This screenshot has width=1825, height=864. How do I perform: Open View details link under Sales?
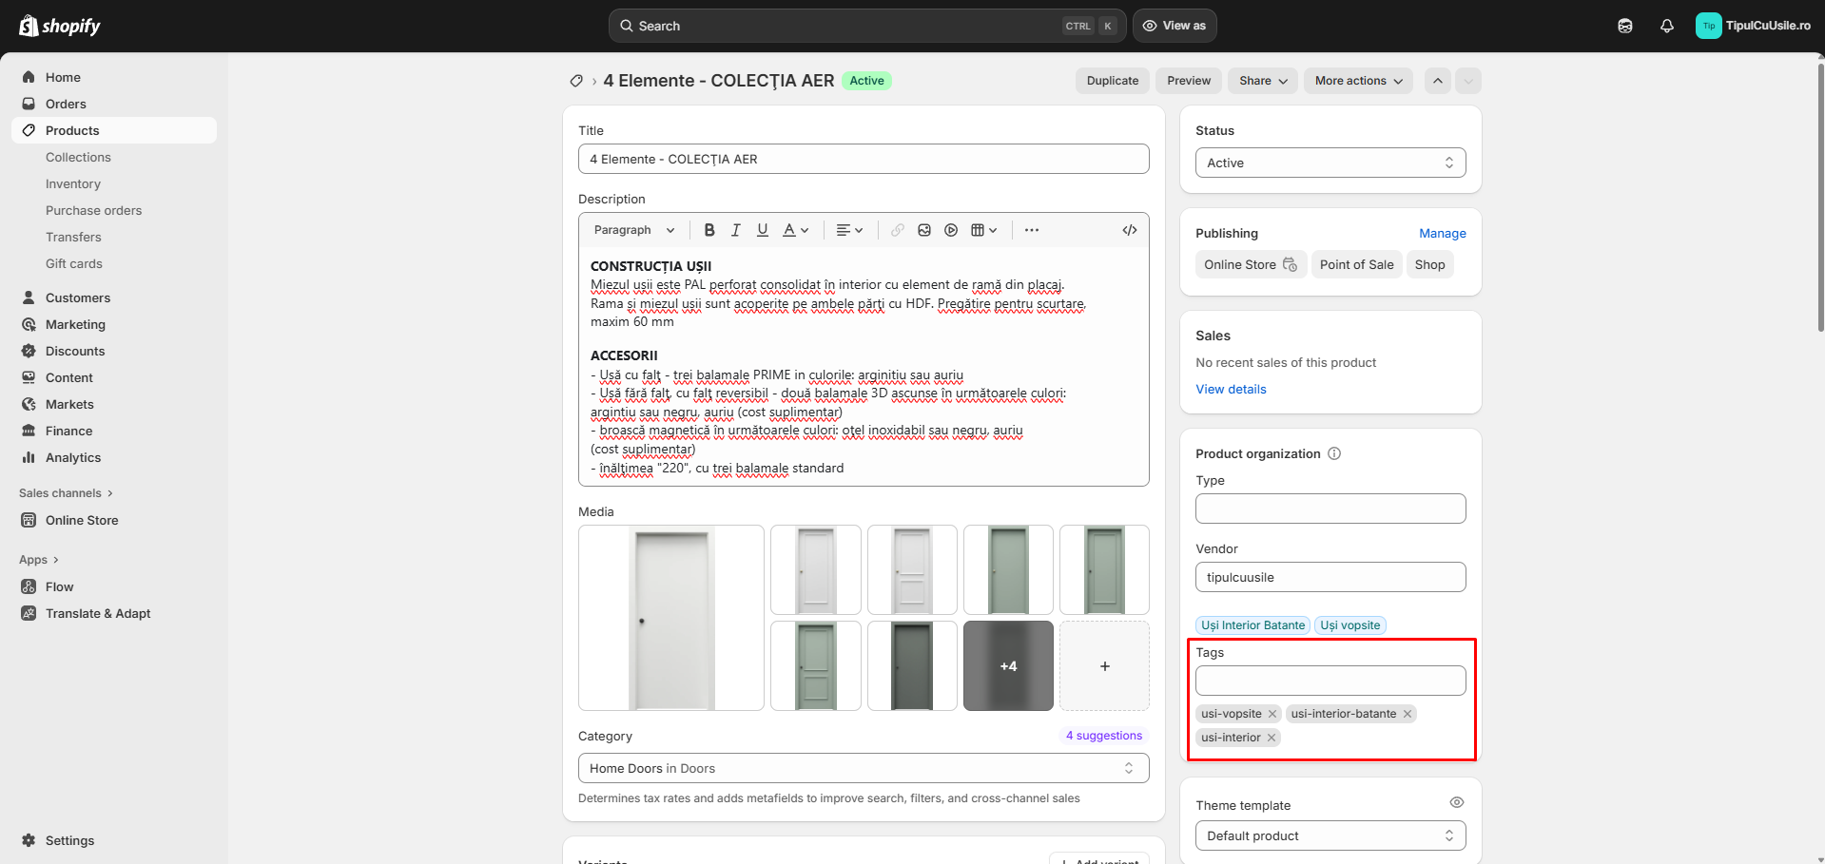[x=1231, y=389]
